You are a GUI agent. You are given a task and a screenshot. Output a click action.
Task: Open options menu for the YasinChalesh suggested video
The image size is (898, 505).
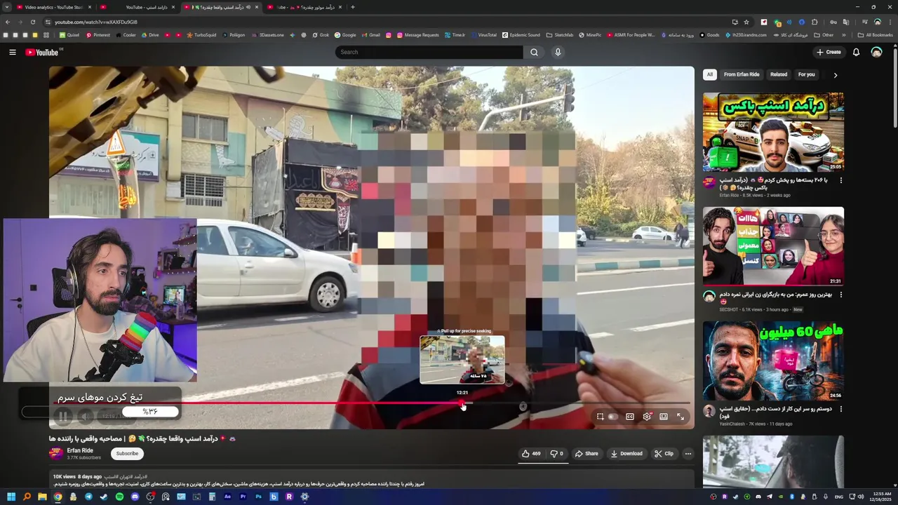841,409
